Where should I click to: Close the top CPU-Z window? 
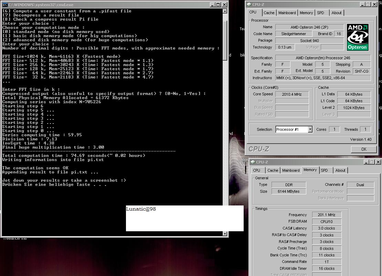pyautogui.click(x=374, y=4)
